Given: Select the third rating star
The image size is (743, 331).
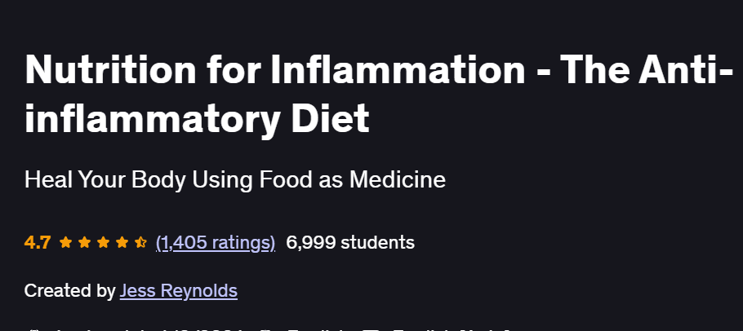Looking at the screenshot, I should (103, 243).
